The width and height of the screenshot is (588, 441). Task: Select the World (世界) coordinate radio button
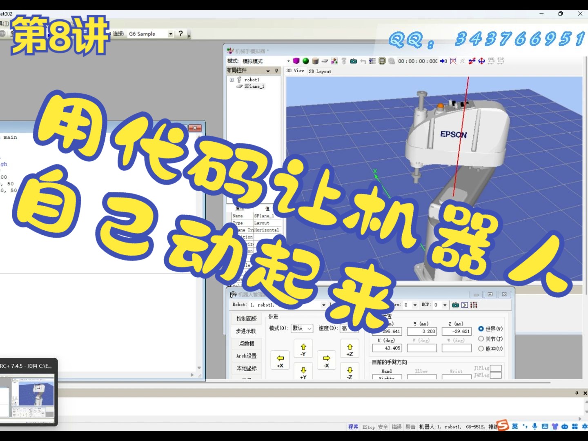tap(481, 329)
